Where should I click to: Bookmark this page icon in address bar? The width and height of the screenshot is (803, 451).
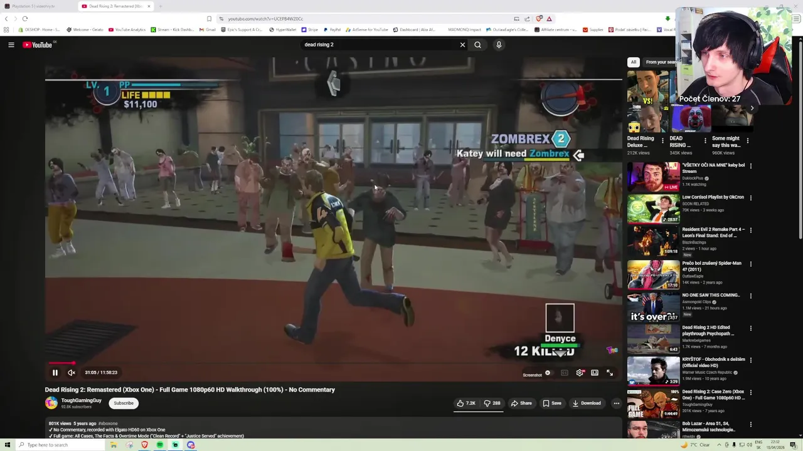click(209, 19)
